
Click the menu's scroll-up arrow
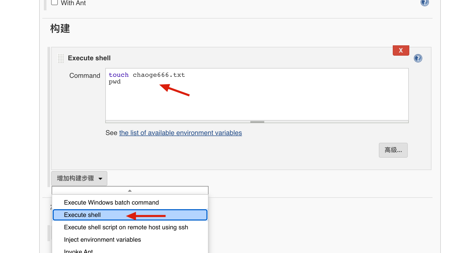click(130, 190)
